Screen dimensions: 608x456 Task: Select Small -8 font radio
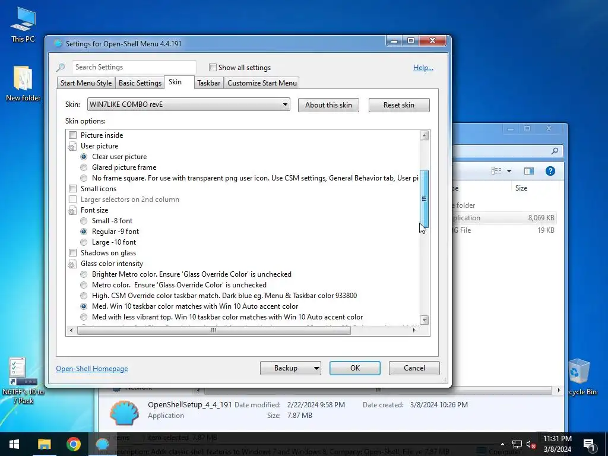[x=84, y=221]
